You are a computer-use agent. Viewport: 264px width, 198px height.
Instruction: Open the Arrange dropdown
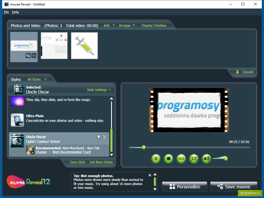(127, 25)
